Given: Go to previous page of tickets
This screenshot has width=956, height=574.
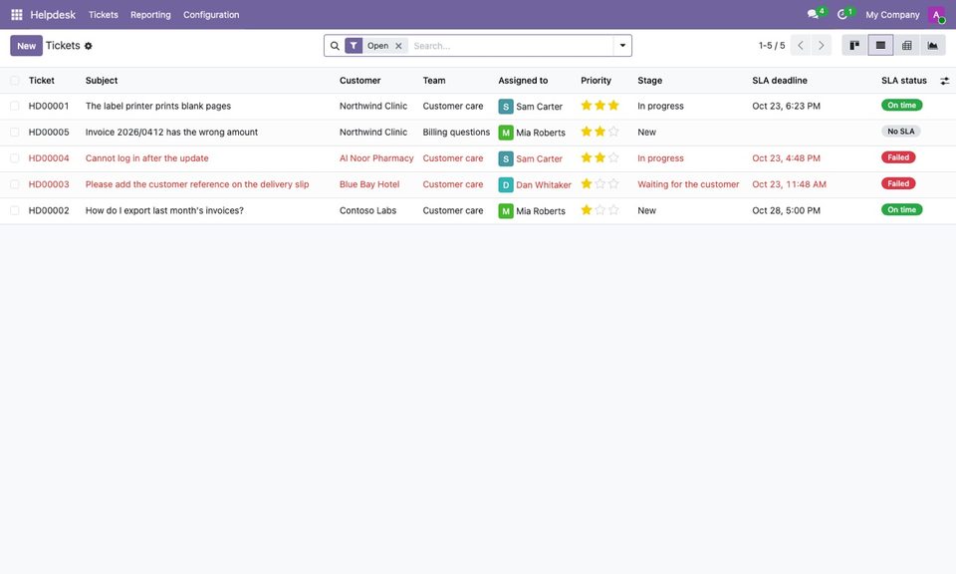Looking at the screenshot, I should pyautogui.click(x=801, y=46).
